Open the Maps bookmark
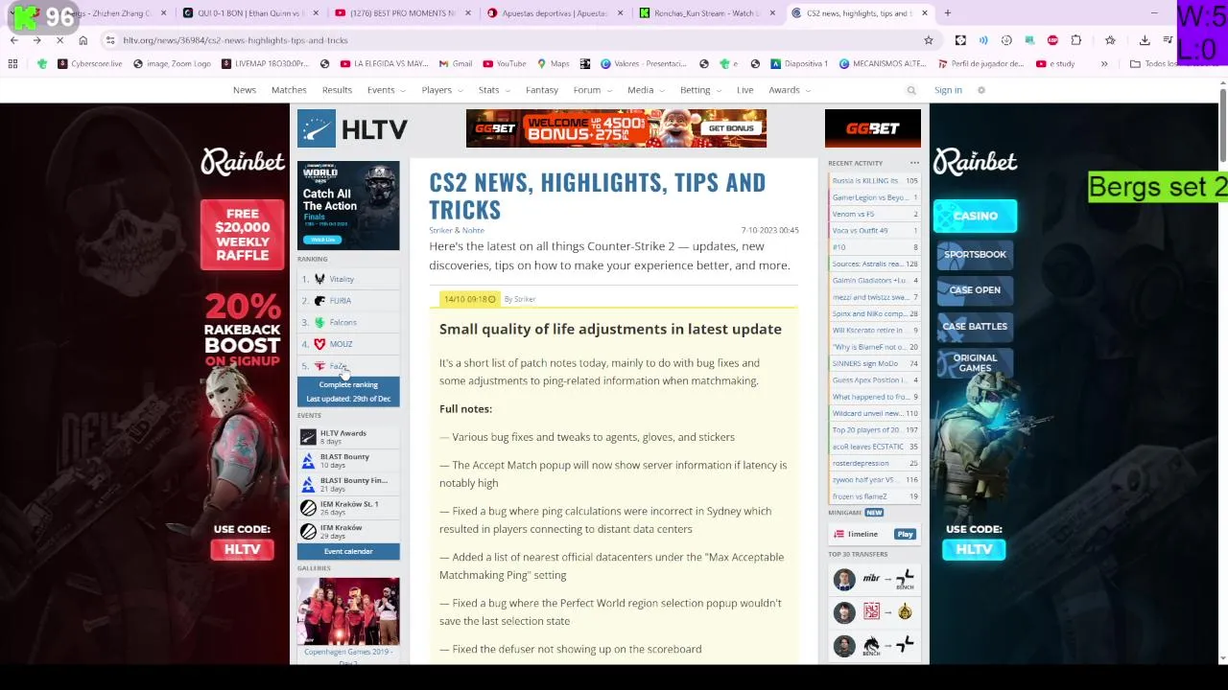Viewport: 1228px width, 690px height. click(x=553, y=64)
